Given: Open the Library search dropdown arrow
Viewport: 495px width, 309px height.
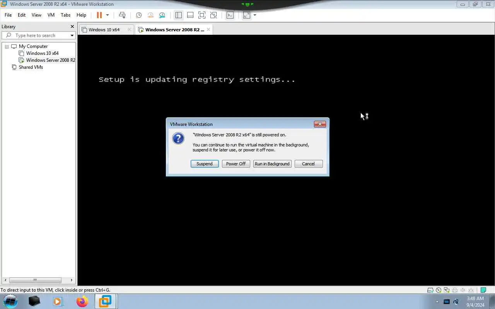Looking at the screenshot, I should 72,36.
